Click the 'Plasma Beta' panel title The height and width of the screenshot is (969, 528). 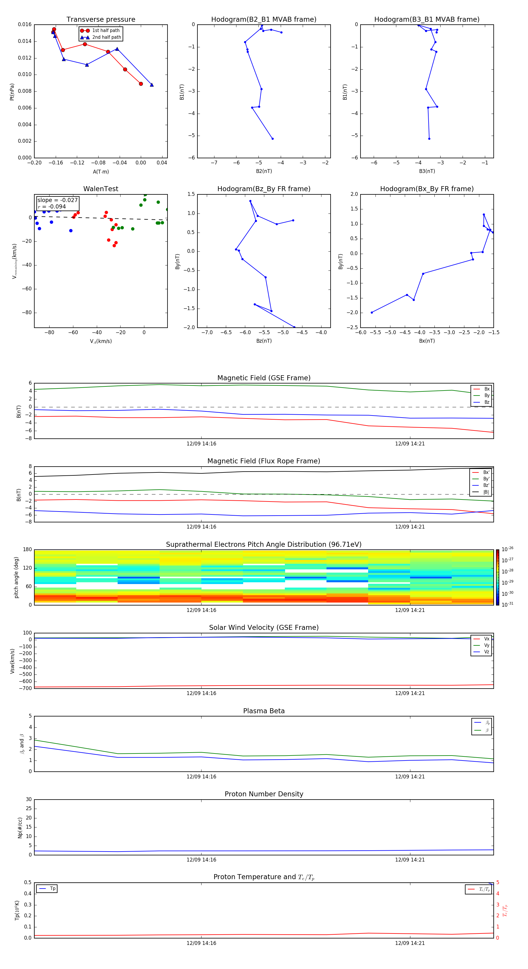point(264,711)
